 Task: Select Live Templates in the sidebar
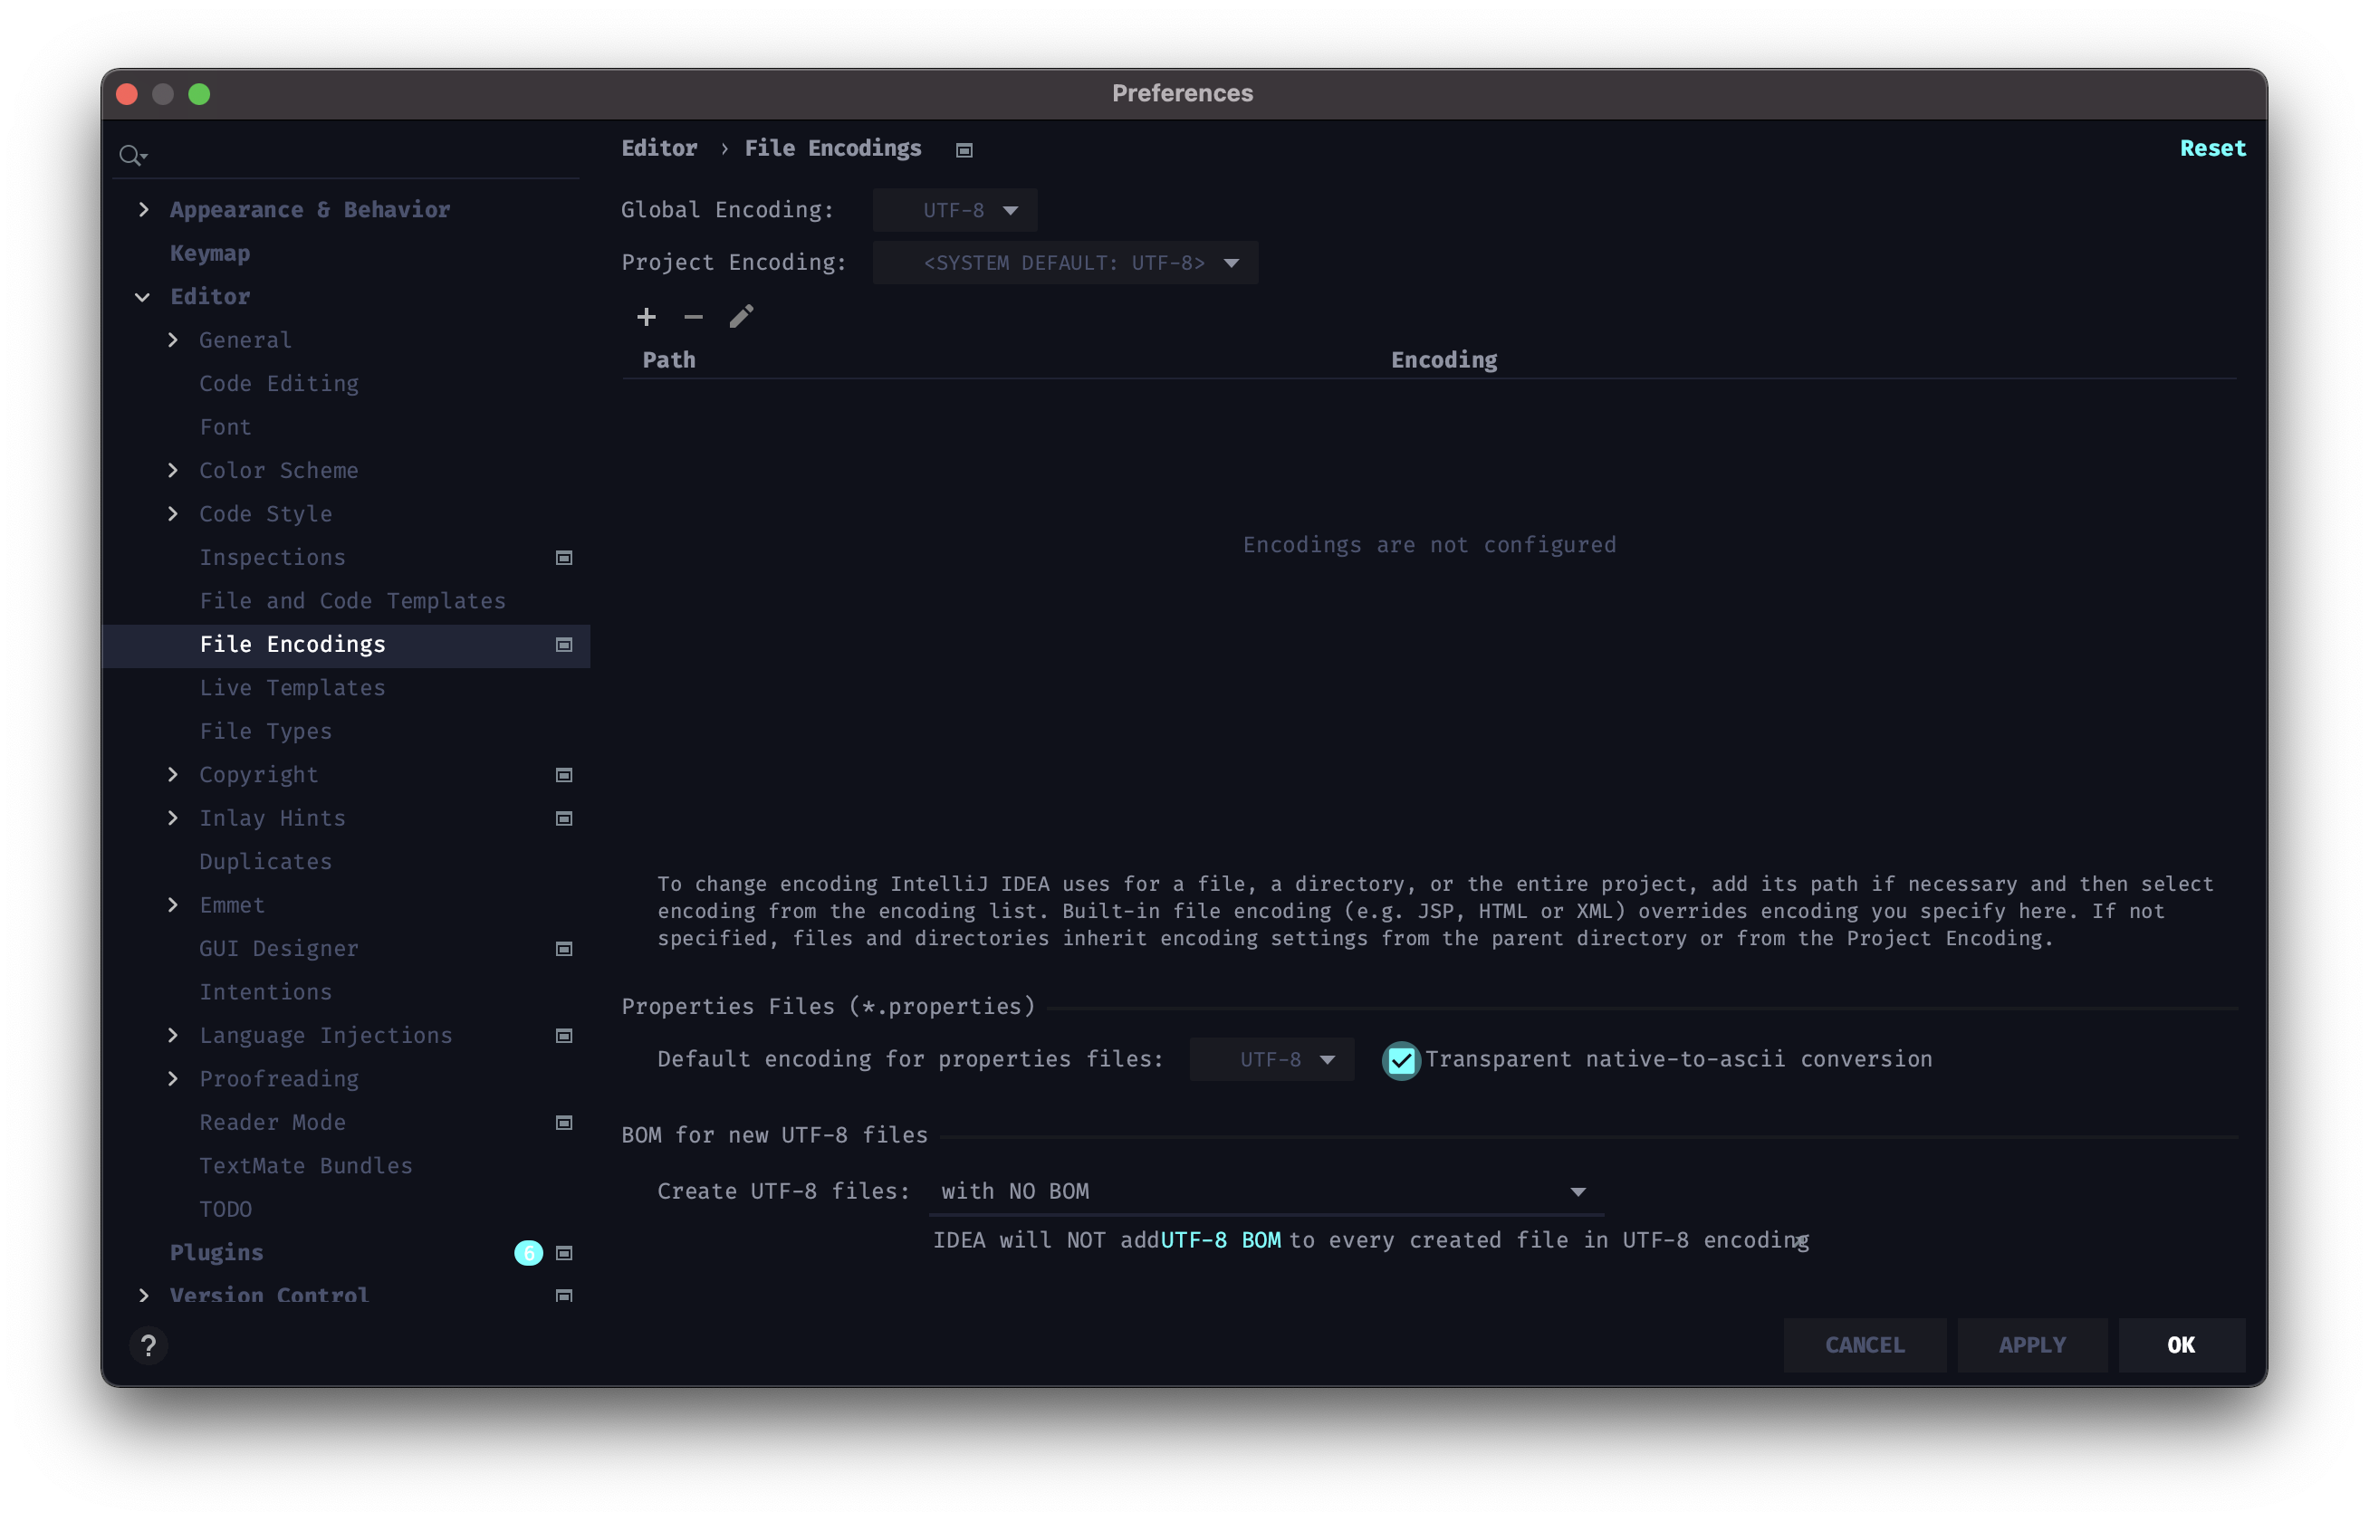click(x=293, y=688)
